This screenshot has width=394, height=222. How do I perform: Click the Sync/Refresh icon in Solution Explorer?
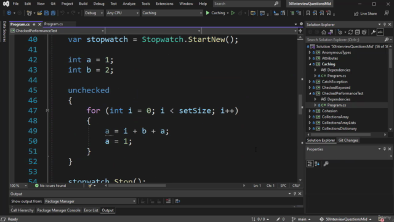click(x=350, y=32)
